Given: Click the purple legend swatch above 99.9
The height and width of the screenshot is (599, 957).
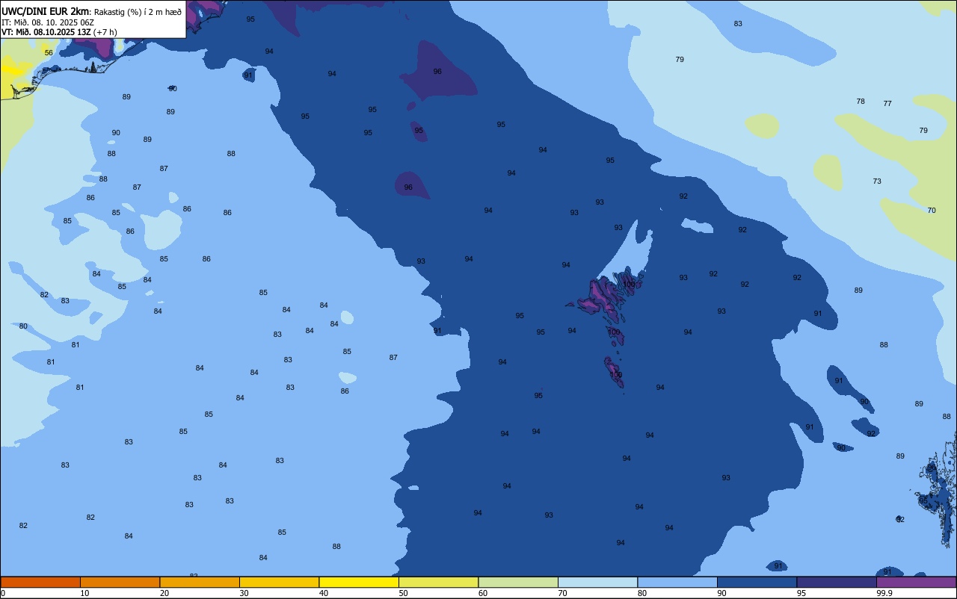Looking at the screenshot, I should [917, 582].
